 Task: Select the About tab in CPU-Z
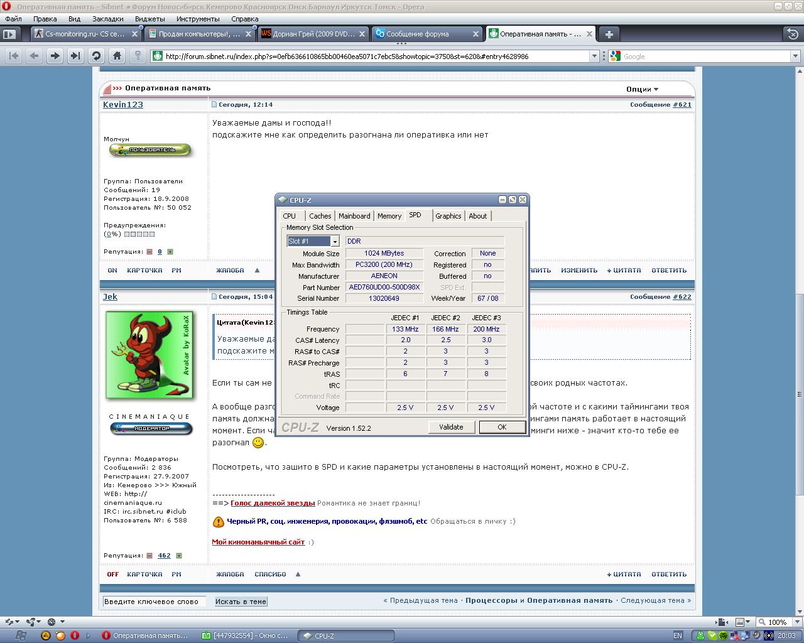tap(478, 216)
